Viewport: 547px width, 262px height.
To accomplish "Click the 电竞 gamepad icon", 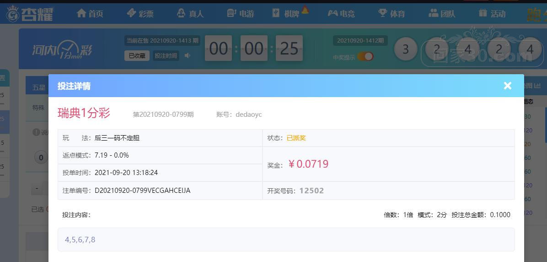I will pos(332,13).
